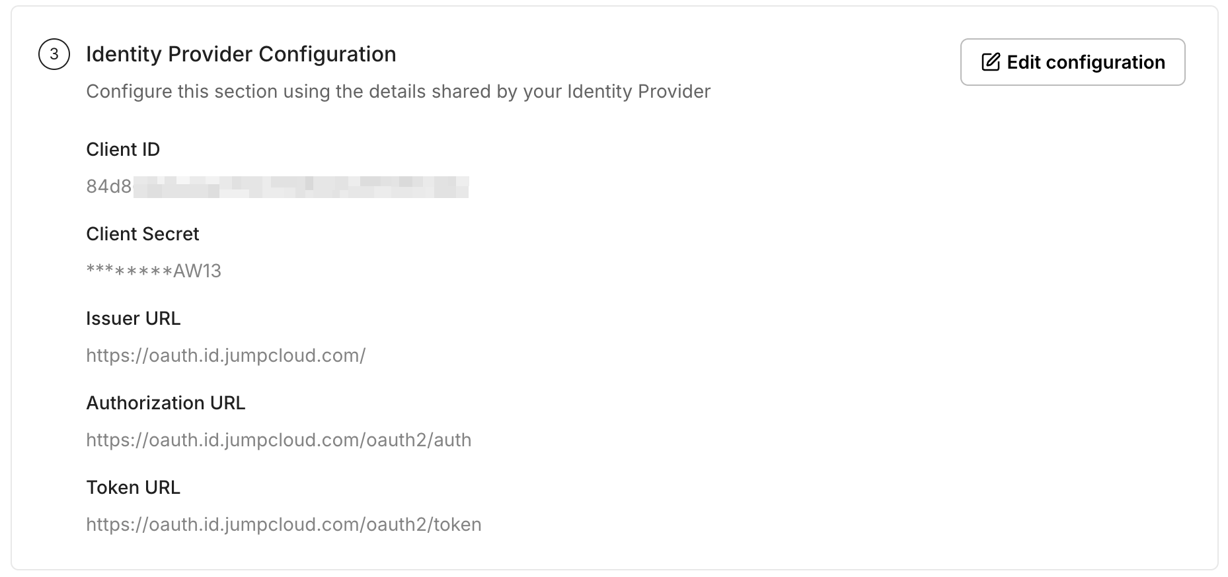Click the Authorization URL label
The width and height of the screenshot is (1228, 577).
[x=165, y=403]
